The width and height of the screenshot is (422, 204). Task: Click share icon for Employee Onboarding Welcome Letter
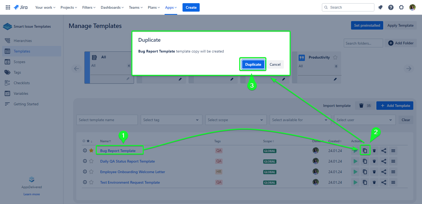(x=383, y=172)
